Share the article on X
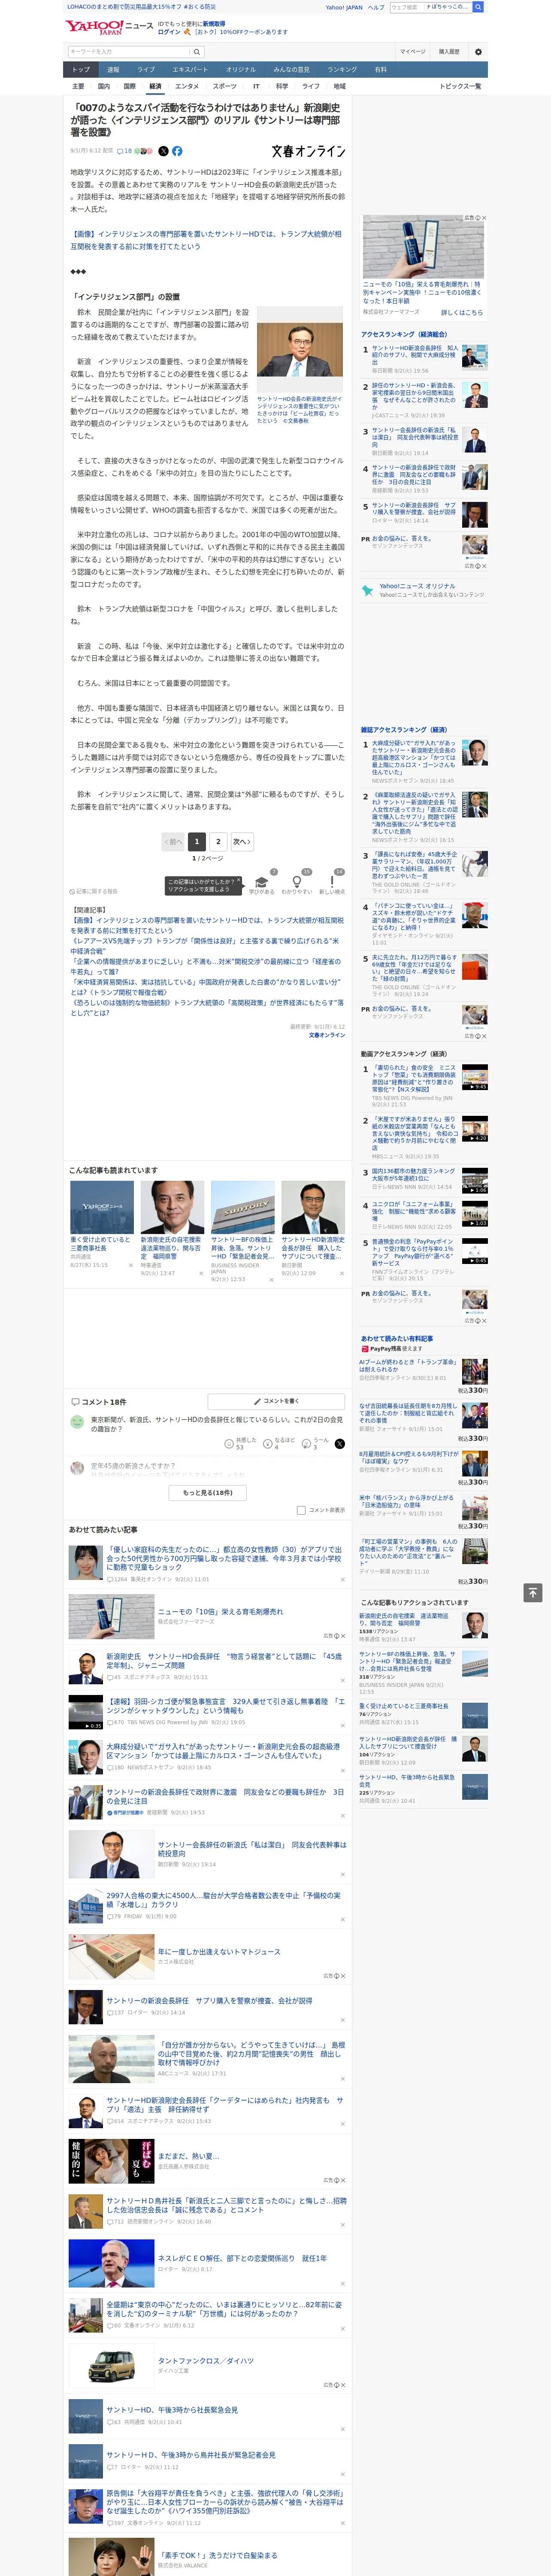The height and width of the screenshot is (2576, 551). [164, 151]
